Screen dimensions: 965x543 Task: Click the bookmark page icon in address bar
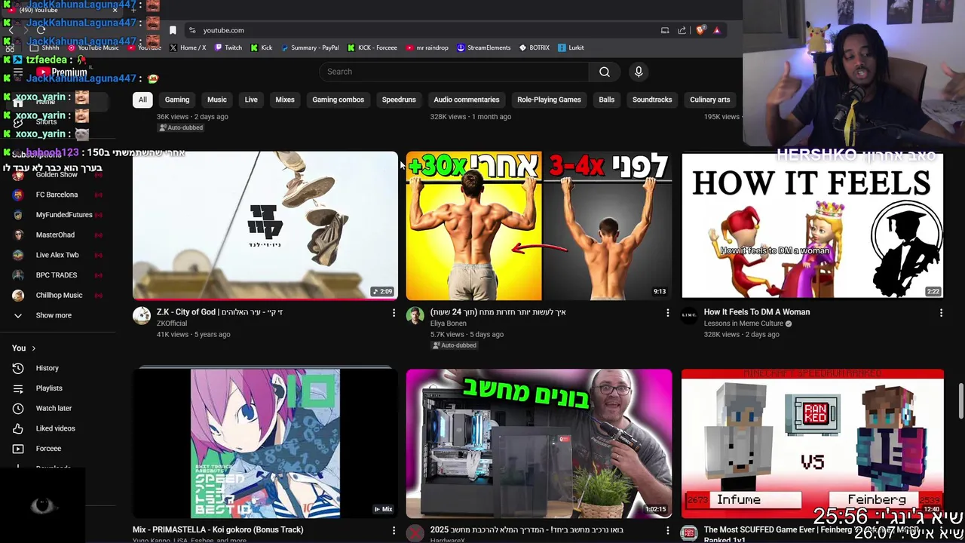tap(173, 30)
